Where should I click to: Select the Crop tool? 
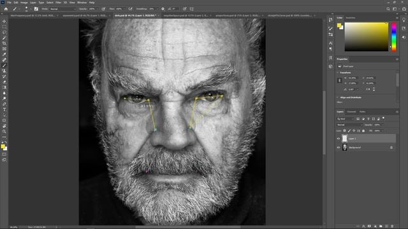(4, 43)
